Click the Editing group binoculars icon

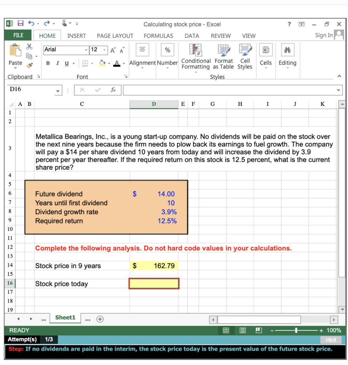[x=287, y=50]
